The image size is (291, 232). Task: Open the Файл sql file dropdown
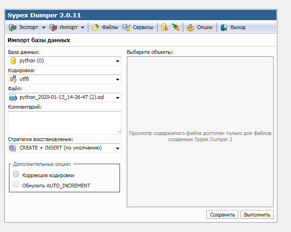coord(65,97)
